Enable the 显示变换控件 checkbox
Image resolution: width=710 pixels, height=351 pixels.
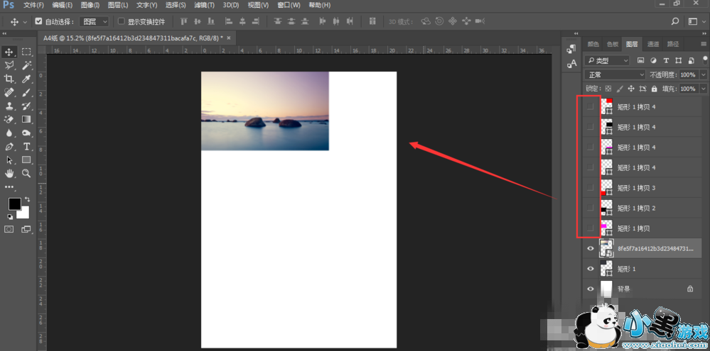(121, 22)
